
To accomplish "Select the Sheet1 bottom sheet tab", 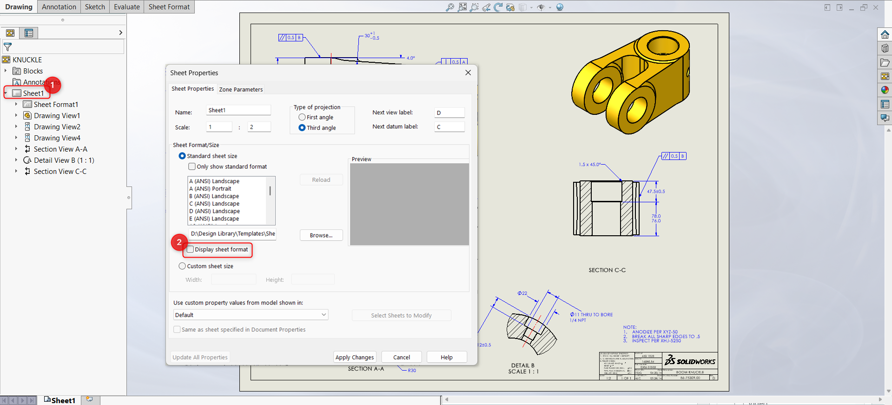I will 59,400.
